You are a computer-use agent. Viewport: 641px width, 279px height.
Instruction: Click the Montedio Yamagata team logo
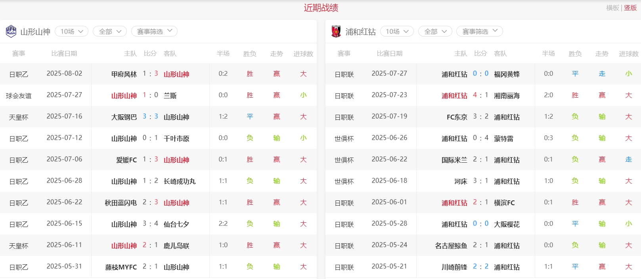pos(11,31)
